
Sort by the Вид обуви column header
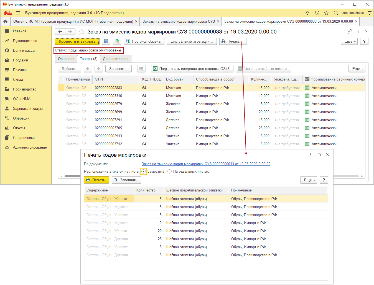coord(179,79)
